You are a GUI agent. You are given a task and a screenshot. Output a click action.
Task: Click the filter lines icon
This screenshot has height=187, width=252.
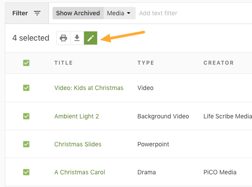(37, 13)
